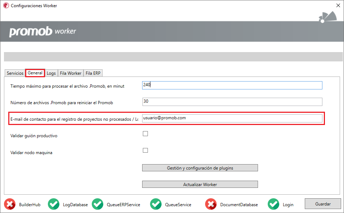Click the 'Configuraciones Worker' window title
This screenshot has width=344, height=213.
(34, 6)
